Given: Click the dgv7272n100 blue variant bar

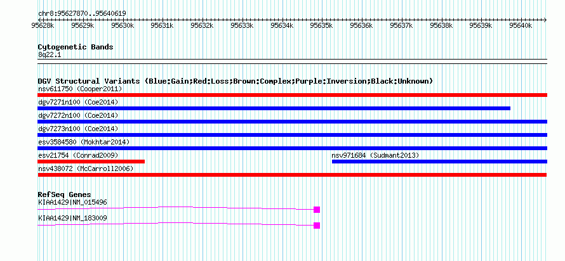Looking at the screenshot, I should [x=292, y=122].
